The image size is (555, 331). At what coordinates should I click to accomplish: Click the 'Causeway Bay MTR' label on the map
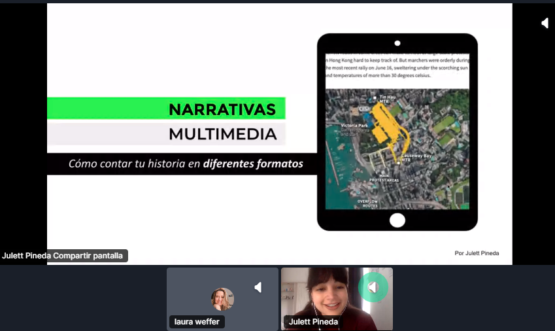click(x=416, y=158)
